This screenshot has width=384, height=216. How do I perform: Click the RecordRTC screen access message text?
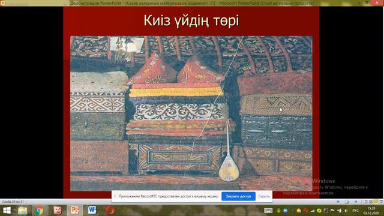pos(169,196)
